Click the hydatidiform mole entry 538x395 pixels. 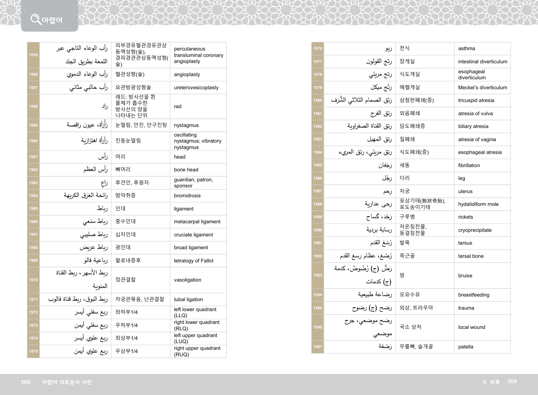tap(478, 204)
